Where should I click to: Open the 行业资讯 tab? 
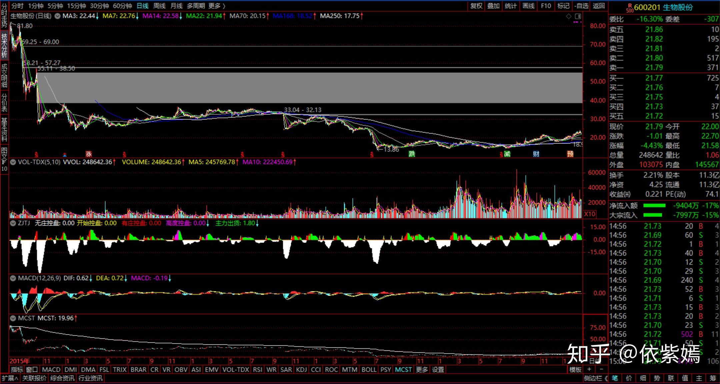click(91, 378)
